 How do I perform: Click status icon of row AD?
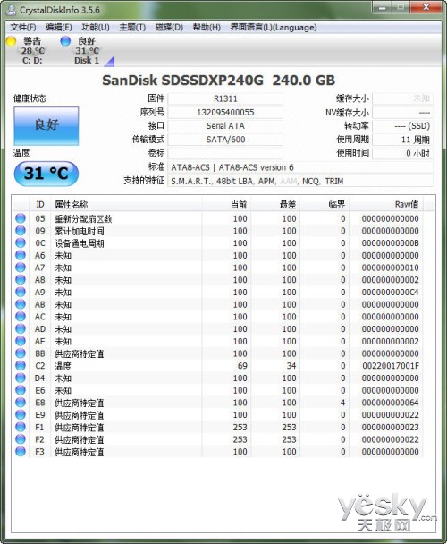tap(21, 328)
